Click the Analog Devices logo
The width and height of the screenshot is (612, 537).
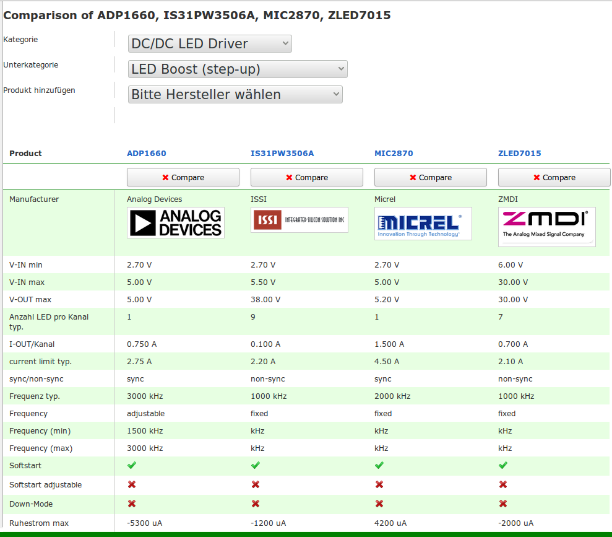(176, 222)
